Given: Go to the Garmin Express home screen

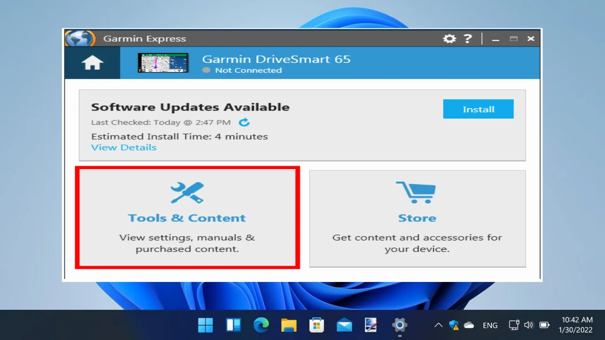Looking at the screenshot, I should point(93,63).
